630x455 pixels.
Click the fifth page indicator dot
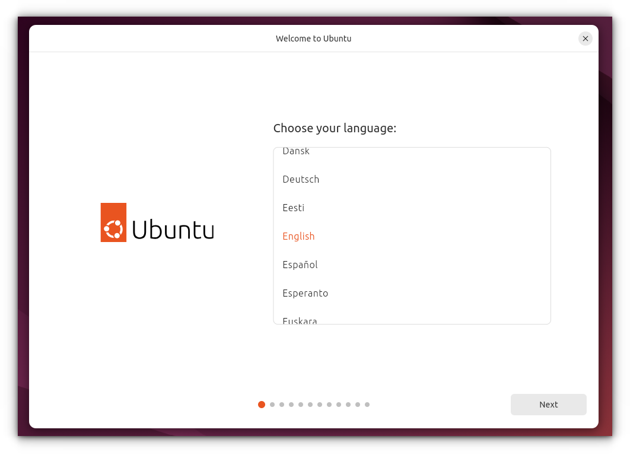tap(300, 404)
